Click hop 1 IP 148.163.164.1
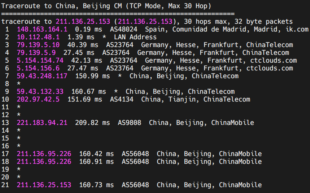Image resolution: width=310 pixels, height=193 pixels. [x=42, y=29]
